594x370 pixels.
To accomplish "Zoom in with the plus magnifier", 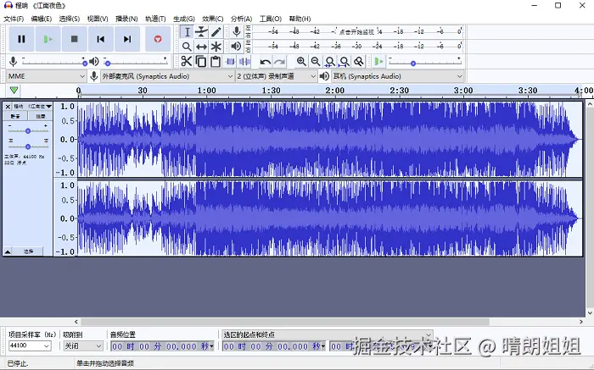I will [301, 61].
